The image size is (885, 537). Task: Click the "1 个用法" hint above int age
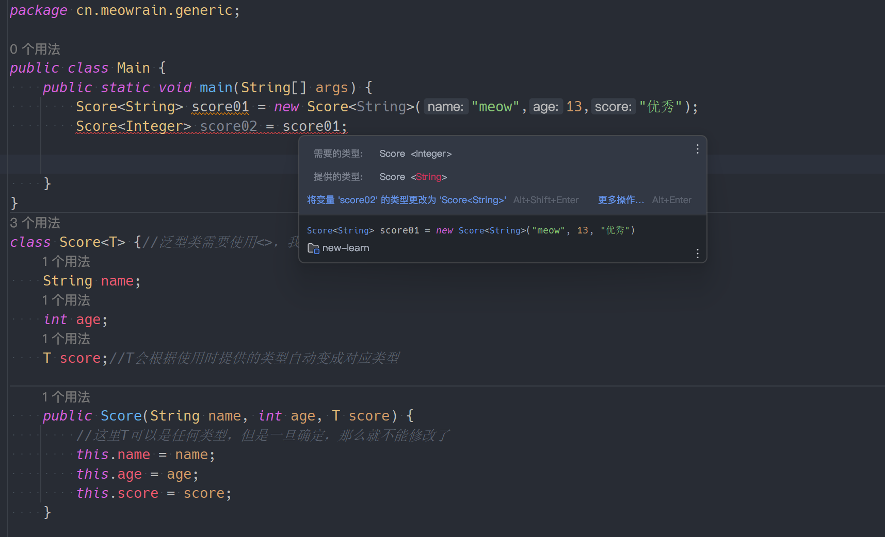[x=66, y=300]
